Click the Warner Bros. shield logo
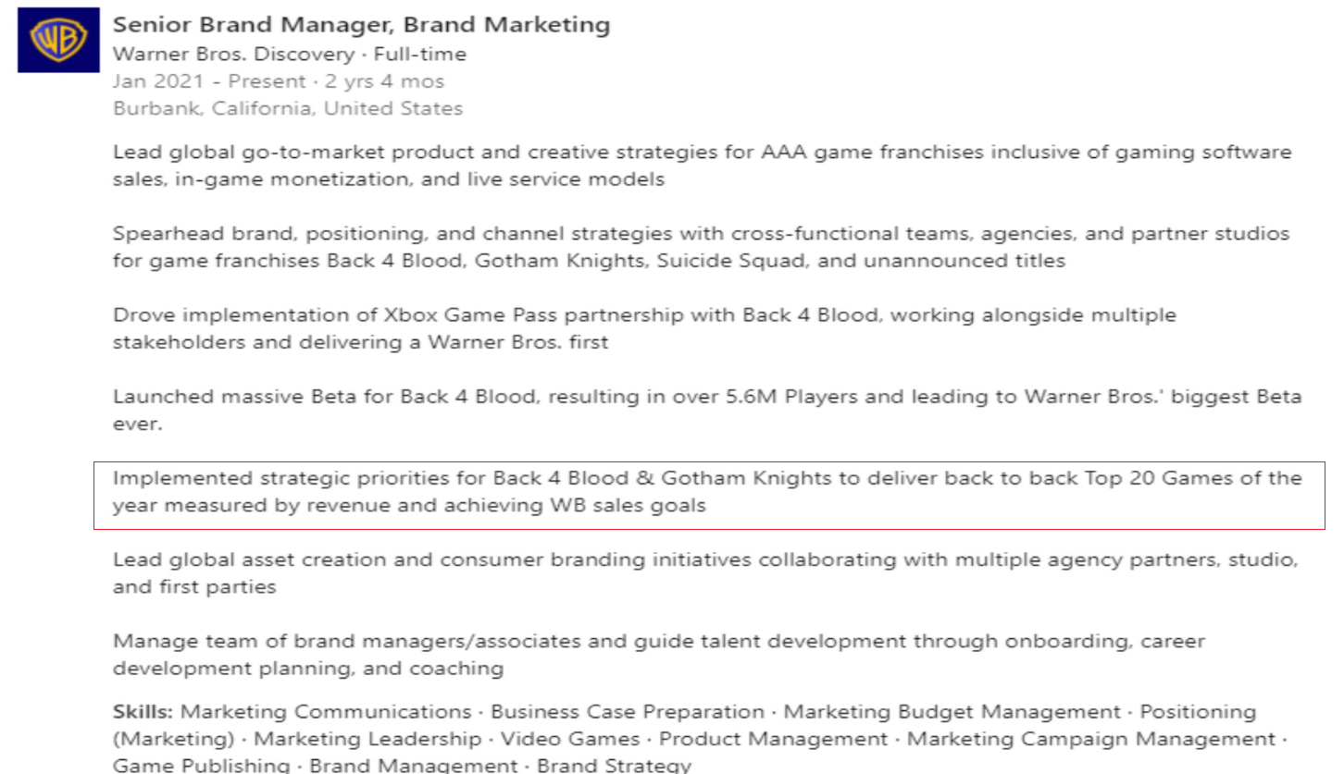 point(58,40)
